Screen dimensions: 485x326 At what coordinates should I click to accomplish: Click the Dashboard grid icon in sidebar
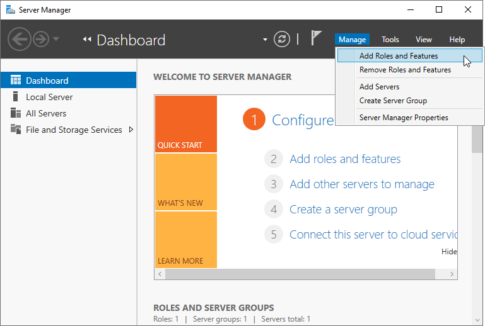click(16, 80)
